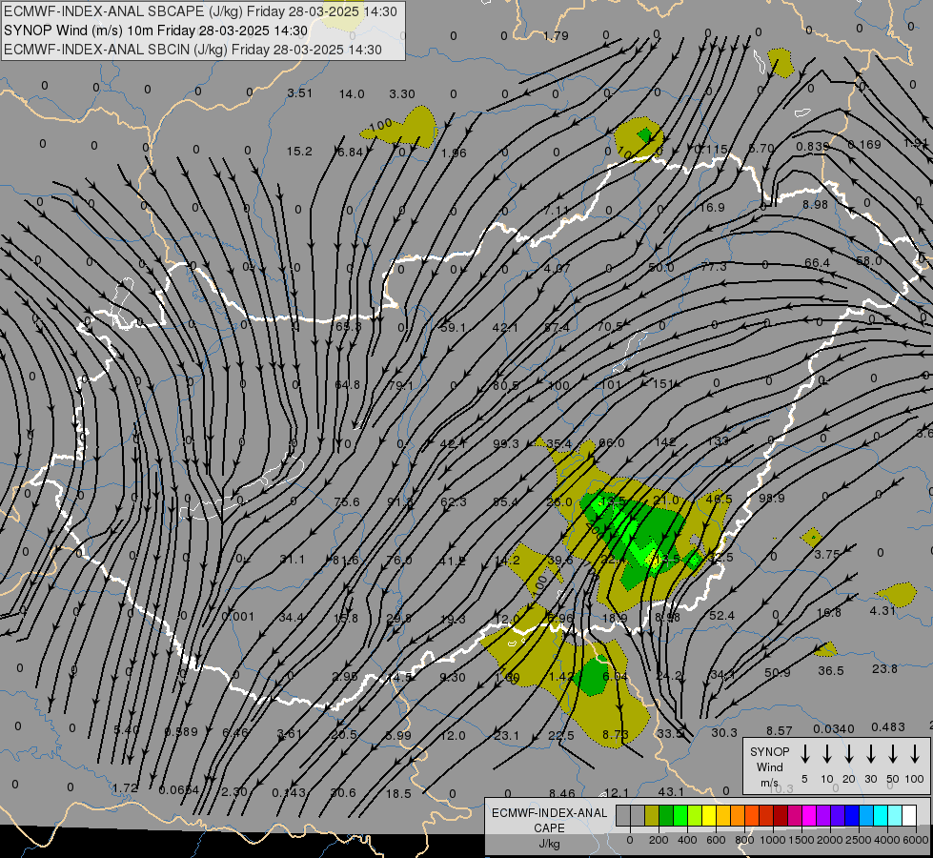Click the 0.0340 CAPE value on the map
Image resolution: width=933 pixels, height=858 pixels.
pos(834,728)
